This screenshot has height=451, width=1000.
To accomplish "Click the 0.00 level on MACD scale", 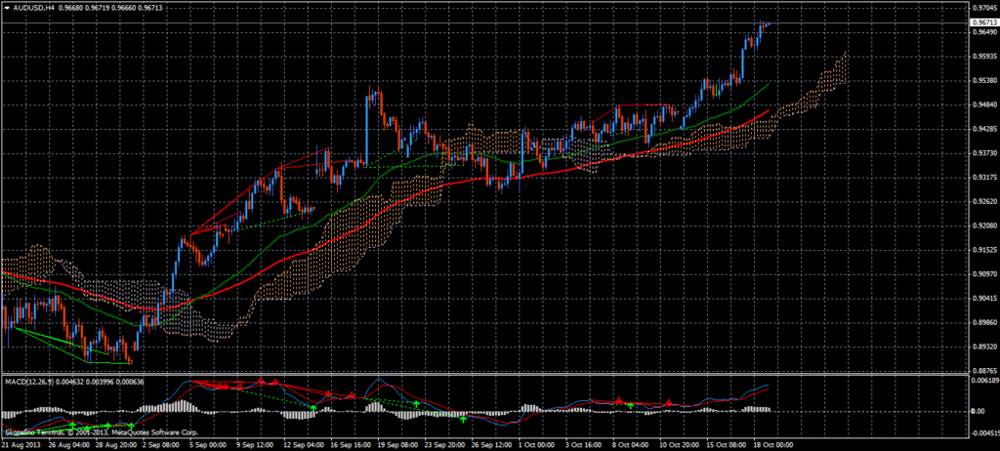I will click(x=977, y=410).
